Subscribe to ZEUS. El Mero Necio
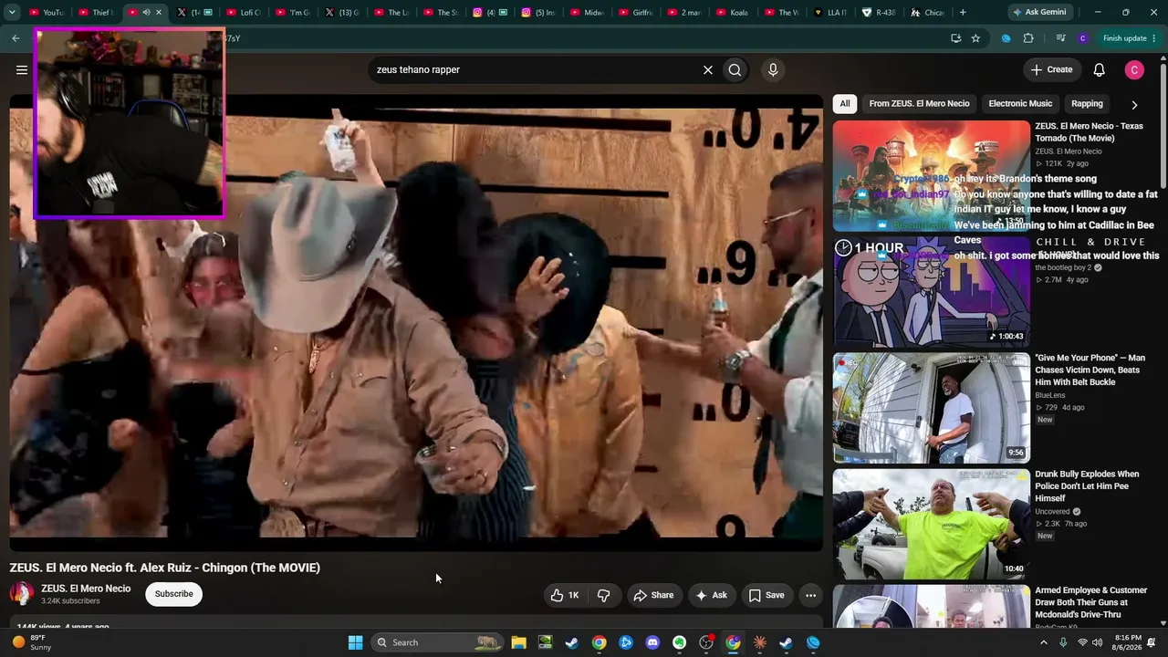1168x657 pixels. click(173, 594)
